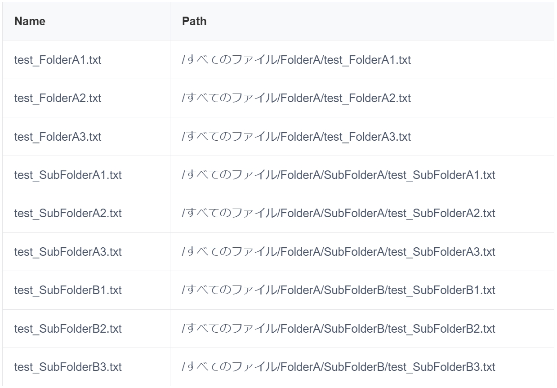Screen dimensions: 557x388
Task: Click the path ending in FolderA/test_FolderA3.txt
Action: tap(296, 137)
